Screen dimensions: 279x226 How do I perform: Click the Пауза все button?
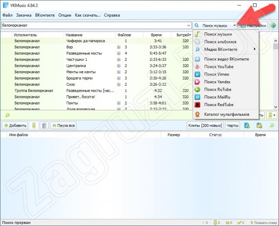[63, 125]
